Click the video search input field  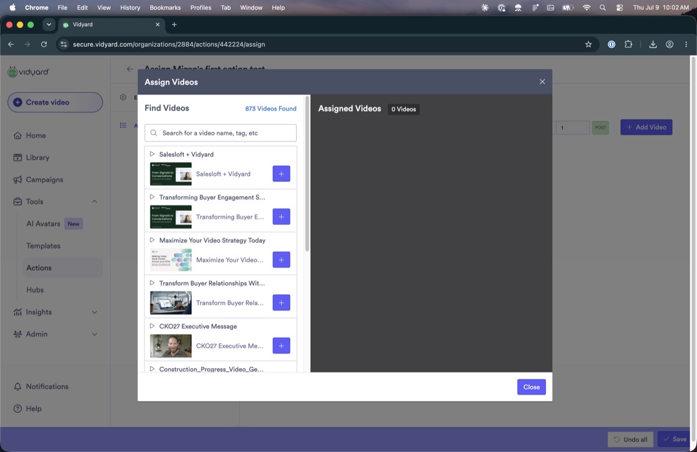coord(221,133)
